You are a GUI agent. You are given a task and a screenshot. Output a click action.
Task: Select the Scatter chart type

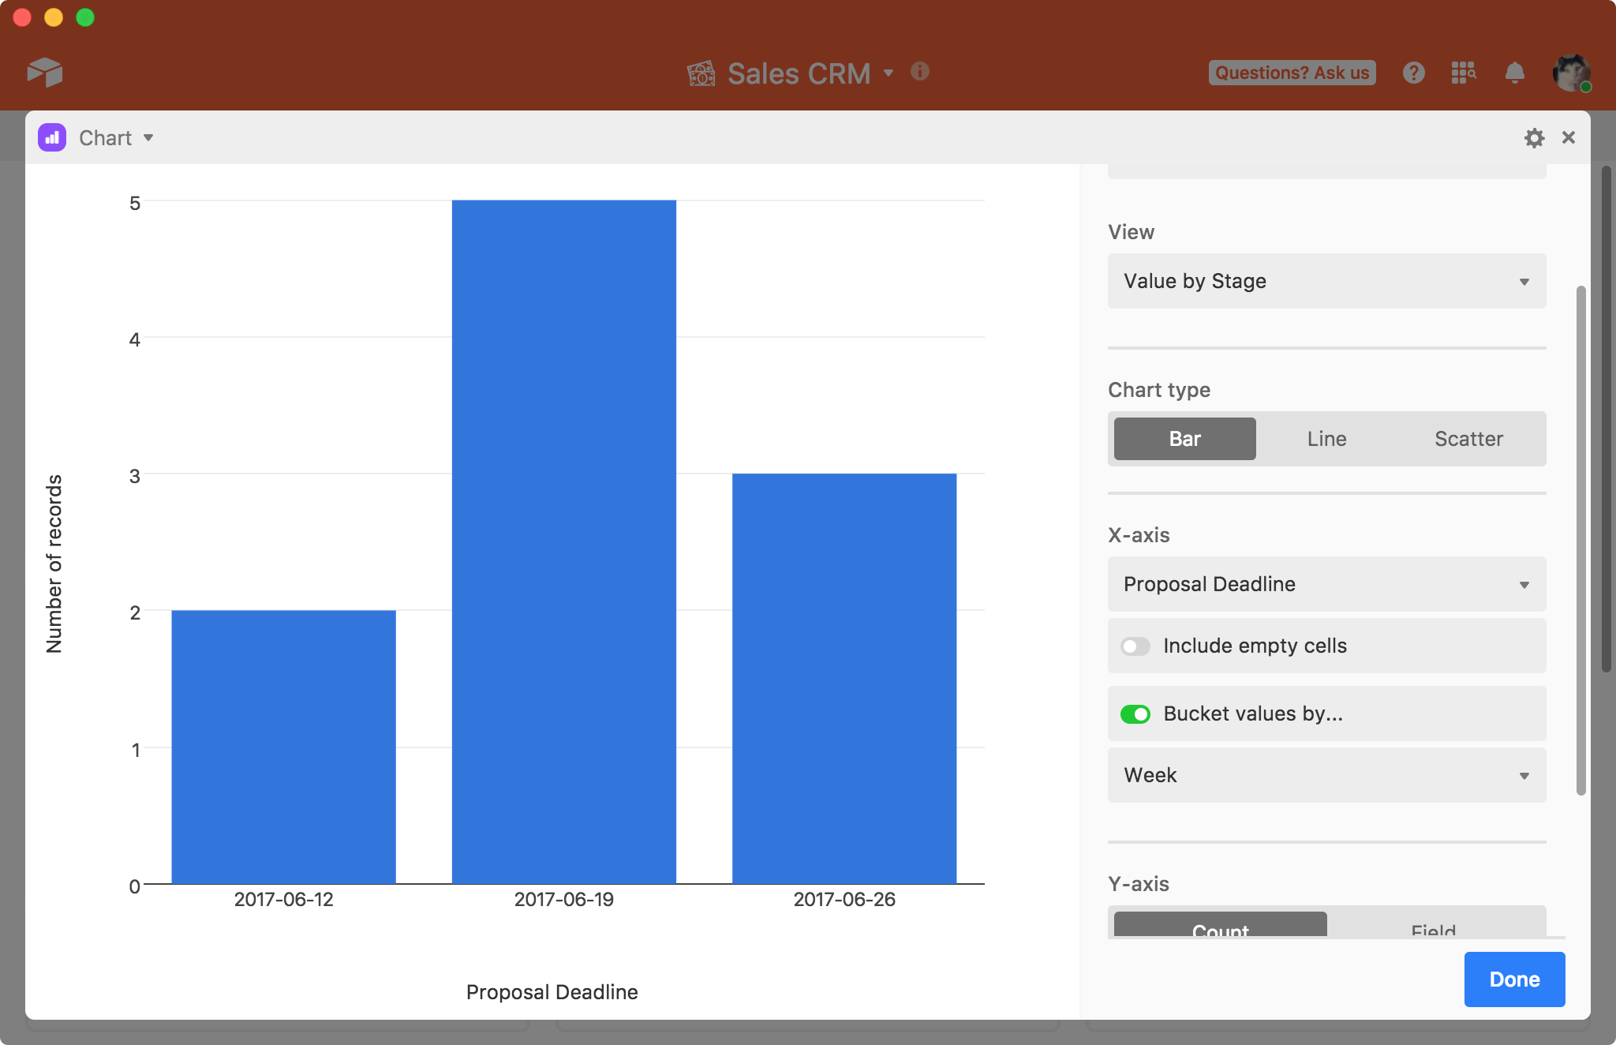pyautogui.click(x=1468, y=439)
